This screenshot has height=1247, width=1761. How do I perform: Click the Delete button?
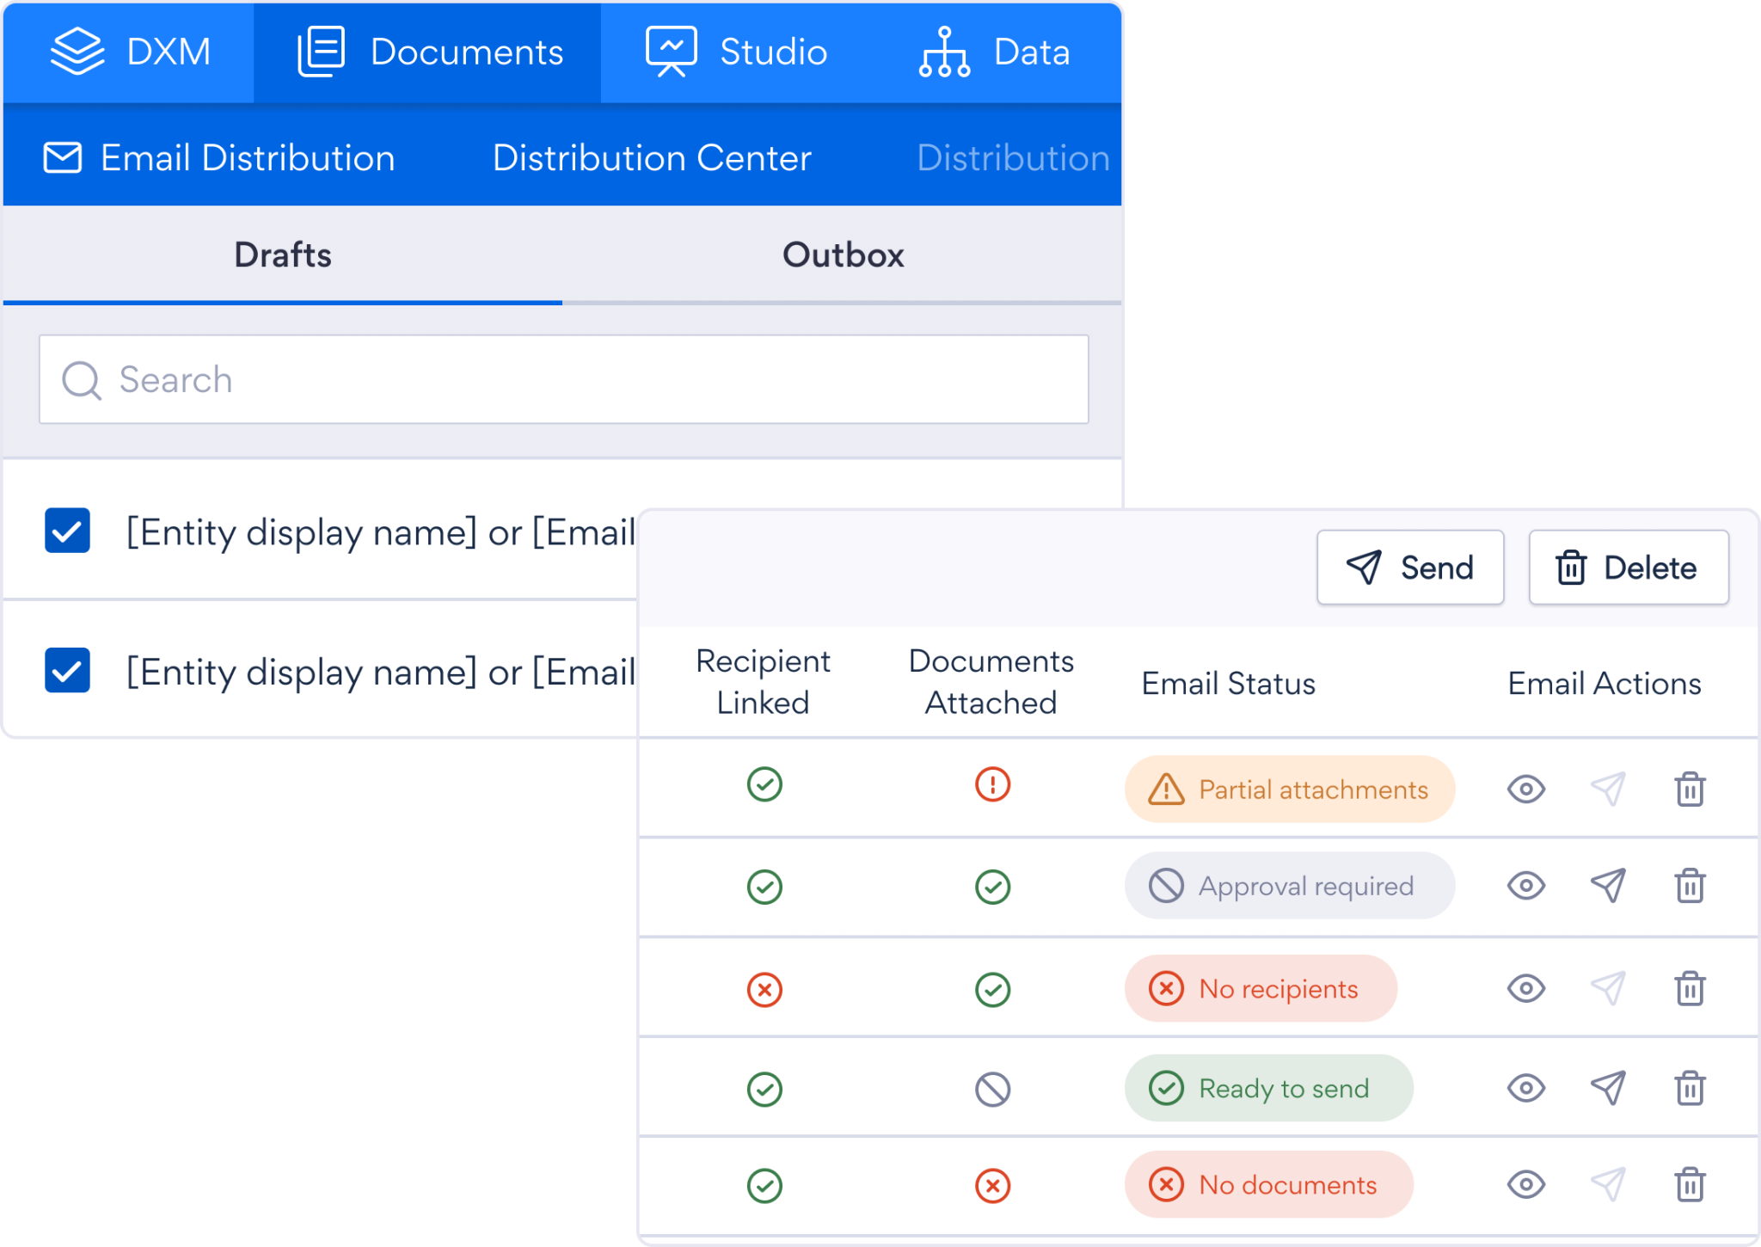(1629, 567)
